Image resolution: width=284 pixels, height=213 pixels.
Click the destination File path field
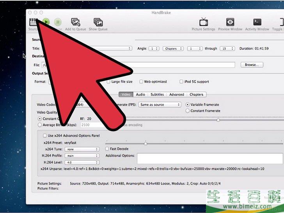[x=138, y=65]
